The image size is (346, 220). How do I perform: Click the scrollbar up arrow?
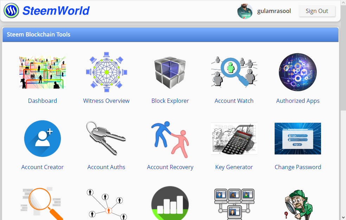tap(343, 2)
